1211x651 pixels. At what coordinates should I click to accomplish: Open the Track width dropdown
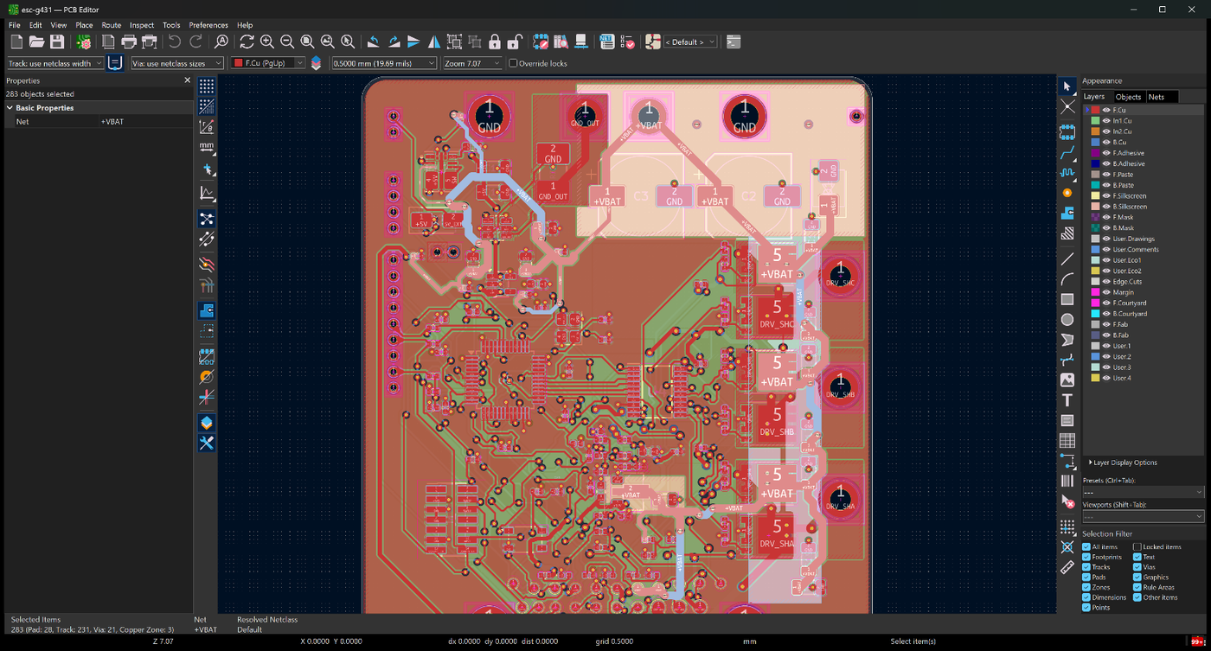[55, 63]
